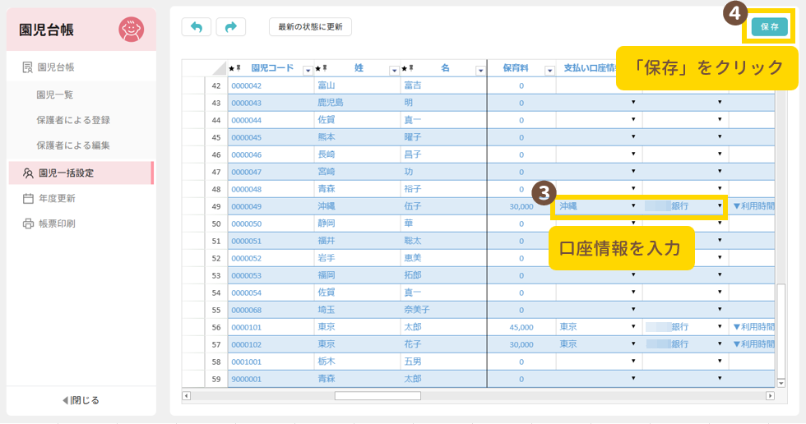Click 最新の状態に更新 button
806x424 pixels.
coord(310,27)
